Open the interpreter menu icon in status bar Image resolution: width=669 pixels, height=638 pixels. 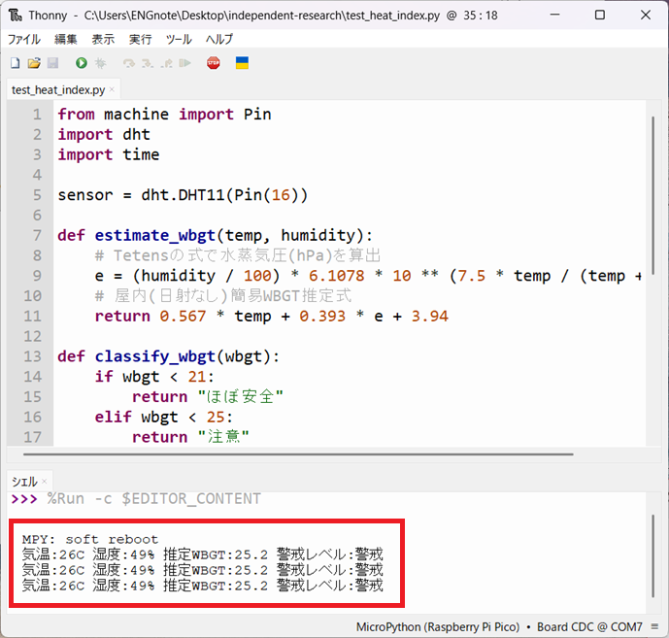click(x=654, y=626)
